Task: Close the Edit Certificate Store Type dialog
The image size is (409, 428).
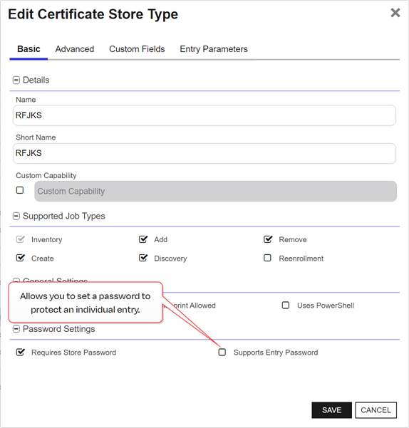Action: pyautogui.click(x=395, y=13)
